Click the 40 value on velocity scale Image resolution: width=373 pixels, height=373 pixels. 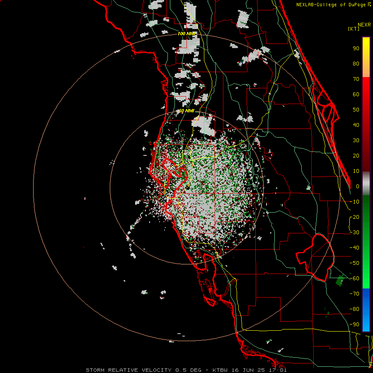pyautogui.click(x=356, y=125)
